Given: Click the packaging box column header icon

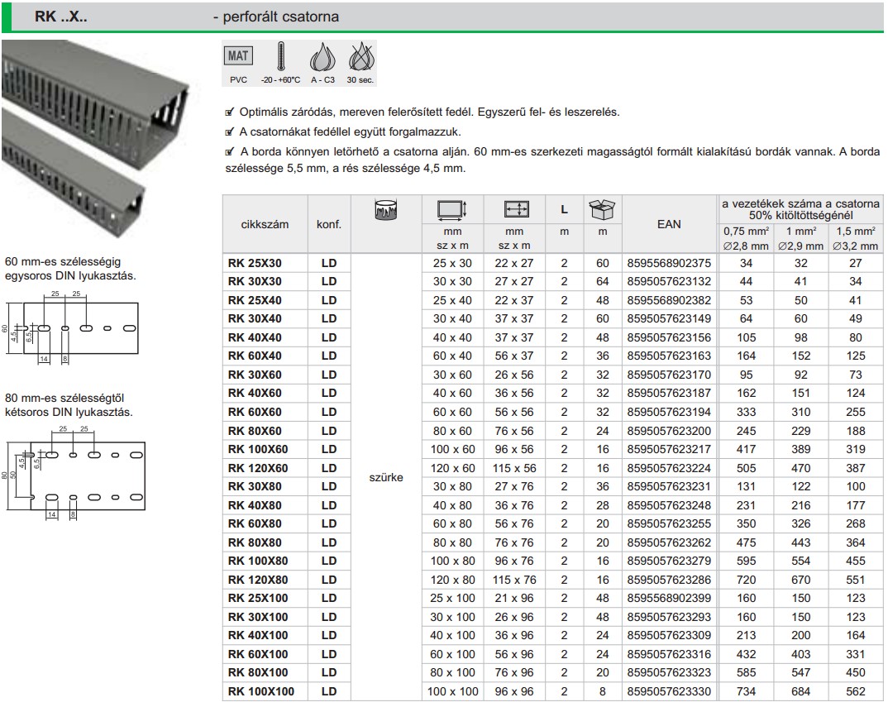Looking at the screenshot, I should [x=603, y=210].
